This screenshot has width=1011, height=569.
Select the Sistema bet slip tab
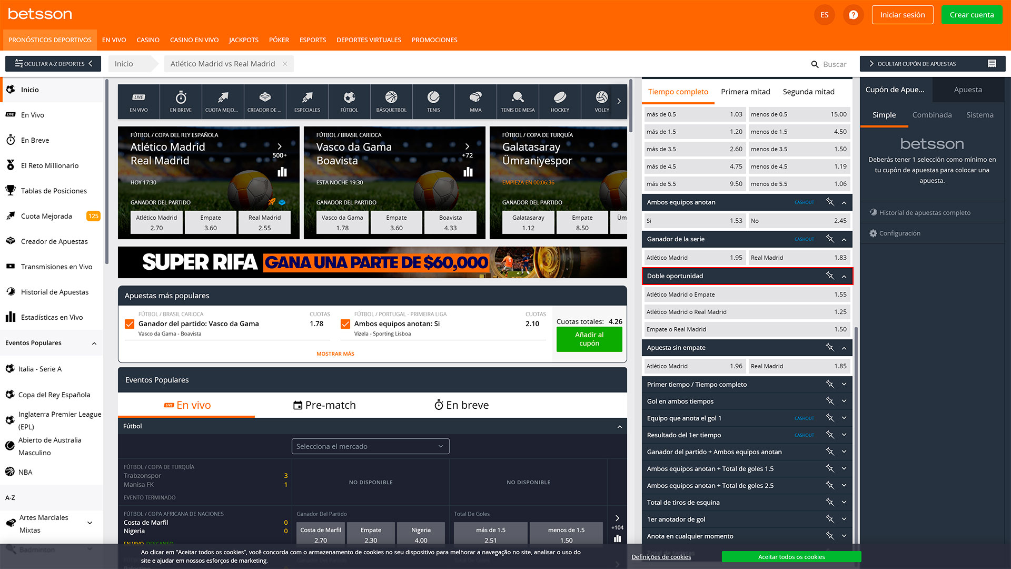979,115
